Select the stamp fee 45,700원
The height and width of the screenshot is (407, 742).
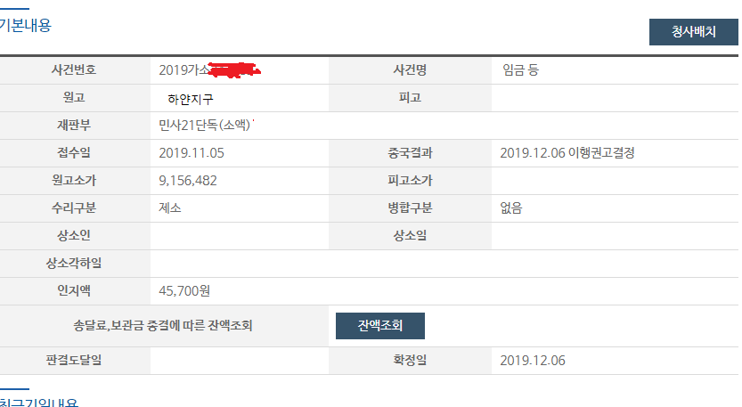(184, 290)
